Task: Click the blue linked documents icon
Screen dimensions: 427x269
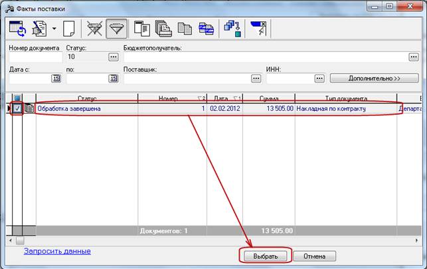Action: [x=207, y=29]
